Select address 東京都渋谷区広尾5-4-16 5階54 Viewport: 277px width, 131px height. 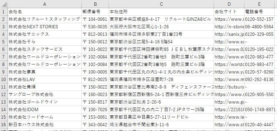(x=161, y=42)
